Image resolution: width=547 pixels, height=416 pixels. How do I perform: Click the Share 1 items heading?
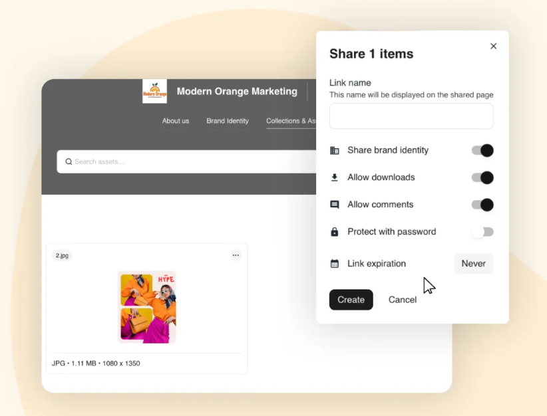pos(371,54)
